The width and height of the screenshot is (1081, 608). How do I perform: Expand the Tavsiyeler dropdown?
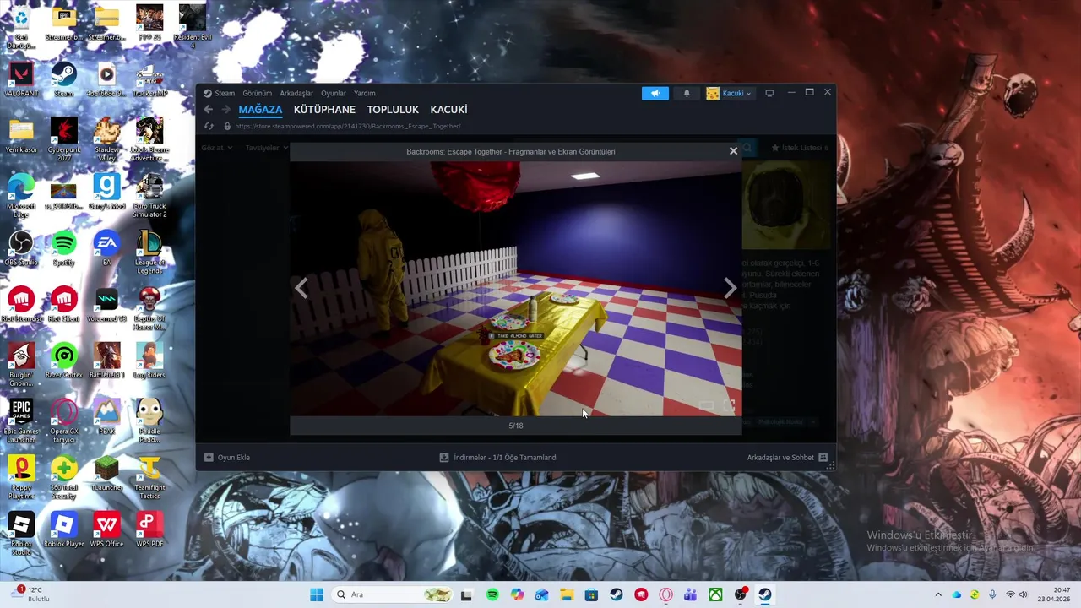coord(266,148)
